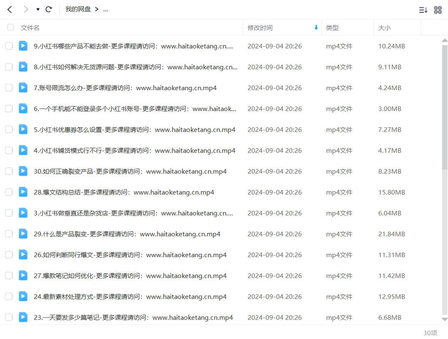Click video icon of 24.最新素材处理方式
Screen dimensions: 448x339
point(23,296)
